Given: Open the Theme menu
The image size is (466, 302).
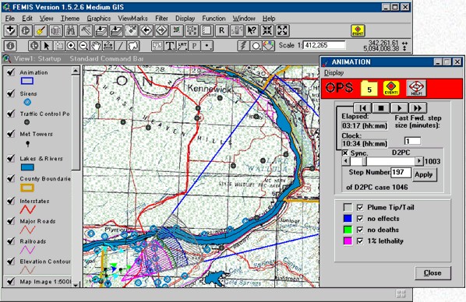Looking at the screenshot, I should pyautogui.click(x=70, y=19).
